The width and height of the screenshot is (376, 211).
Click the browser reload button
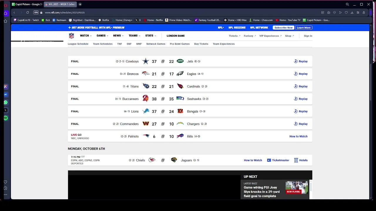point(28,13)
